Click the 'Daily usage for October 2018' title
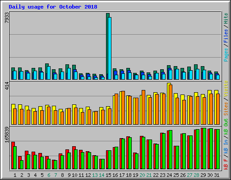231x180 pixels. (53, 7)
